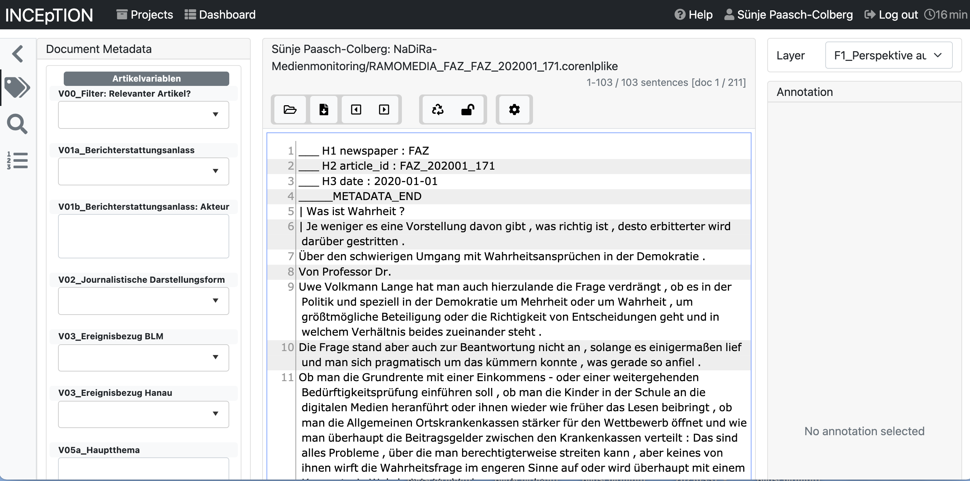Open V03_Ereignisbezug BLM dropdown
970x481 pixels.
pos(144,358)
